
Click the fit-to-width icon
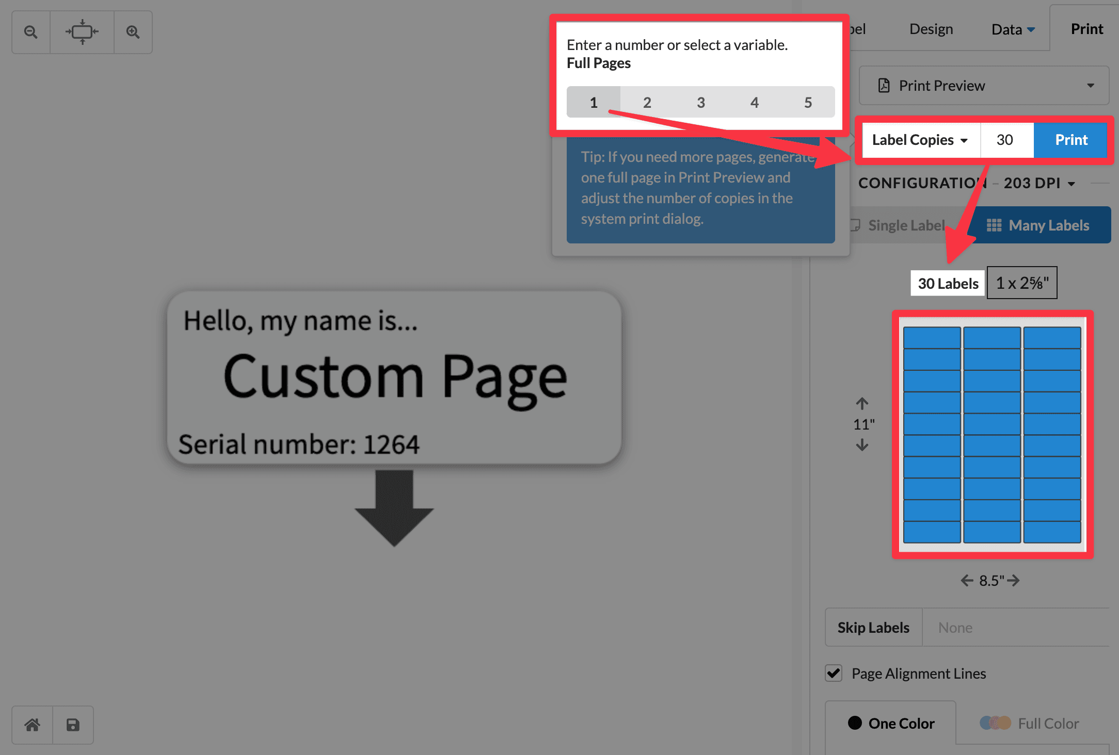click(x=81, y=31)
